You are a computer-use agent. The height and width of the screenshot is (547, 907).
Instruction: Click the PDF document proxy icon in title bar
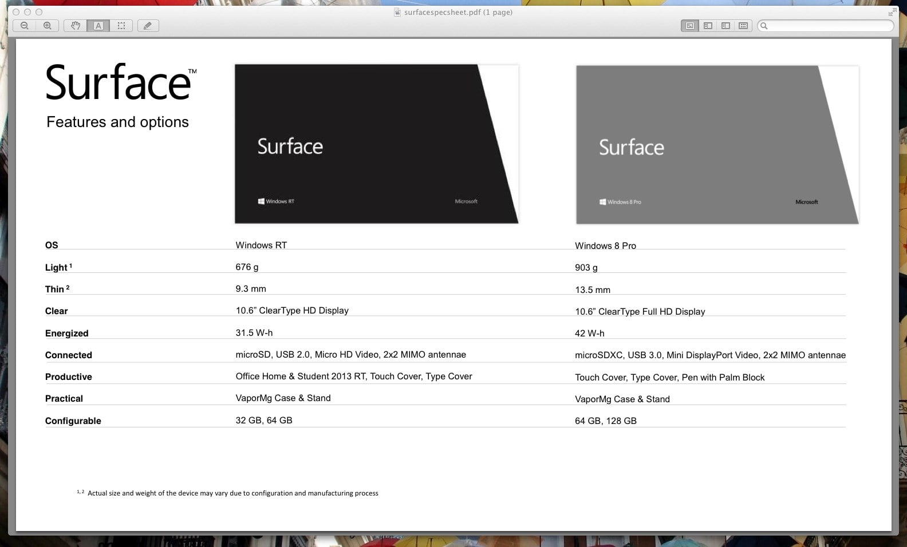(397, 12)
